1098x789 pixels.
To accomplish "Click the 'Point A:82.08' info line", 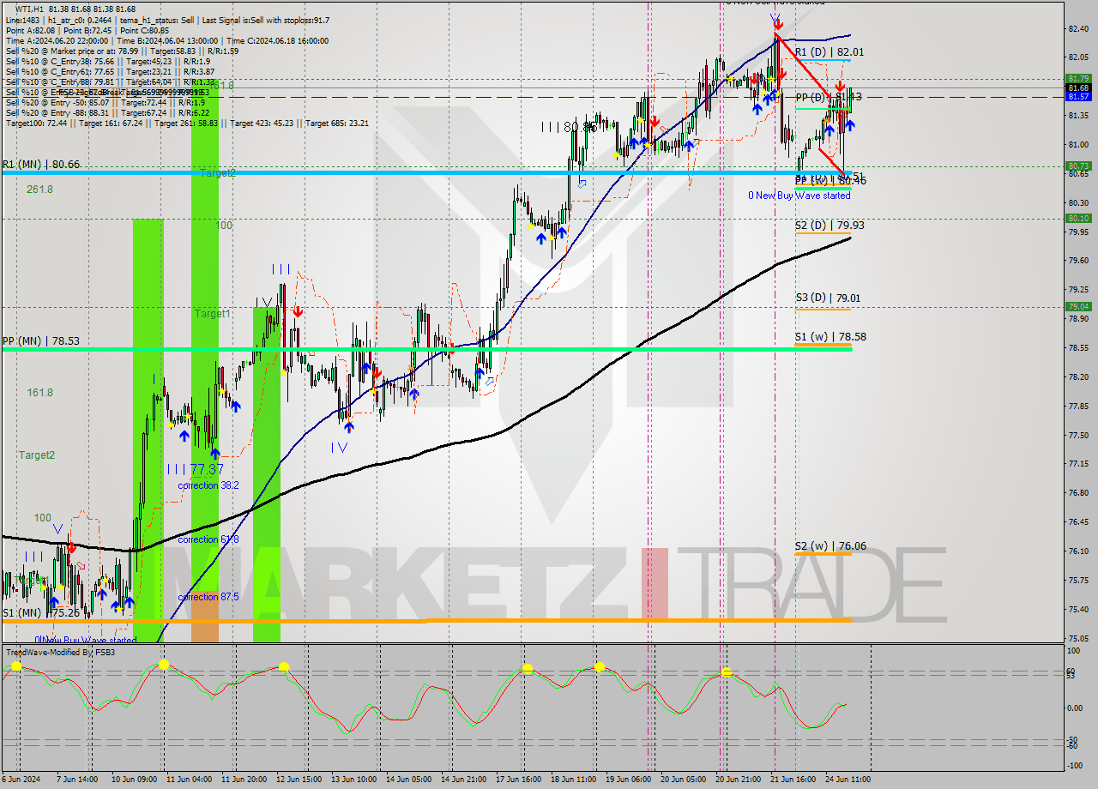I will click(x=31, y=30).
